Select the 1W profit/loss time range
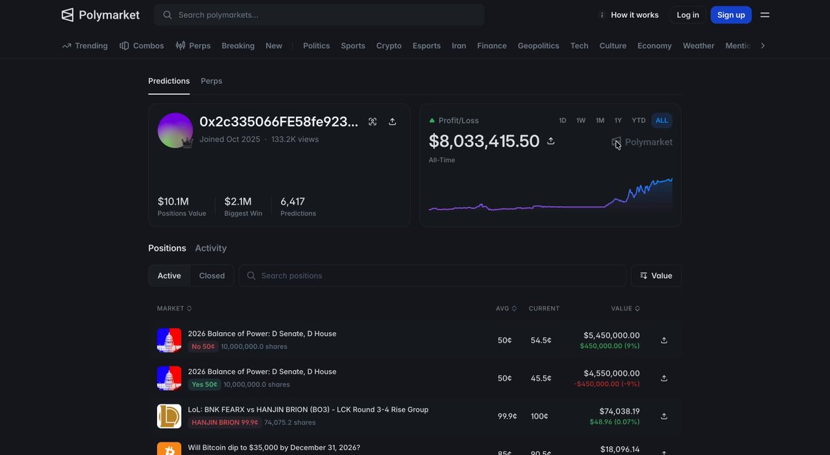Screen dimensions: 830x455 pos(581,120)
